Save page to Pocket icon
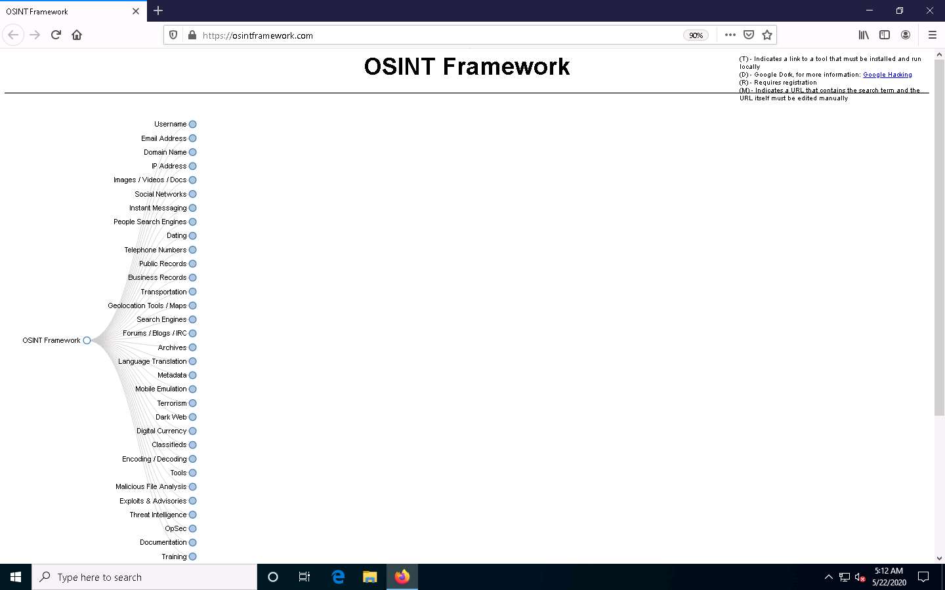Viewport: 945px width, 590px height. click(749, 35)
